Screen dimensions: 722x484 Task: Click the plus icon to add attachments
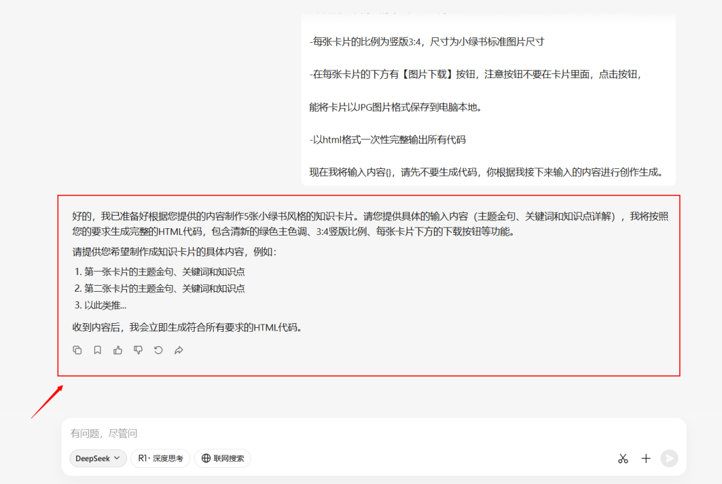[646, 459]
